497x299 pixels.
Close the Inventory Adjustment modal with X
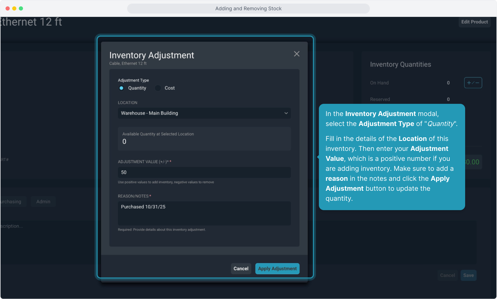(296, 54)
